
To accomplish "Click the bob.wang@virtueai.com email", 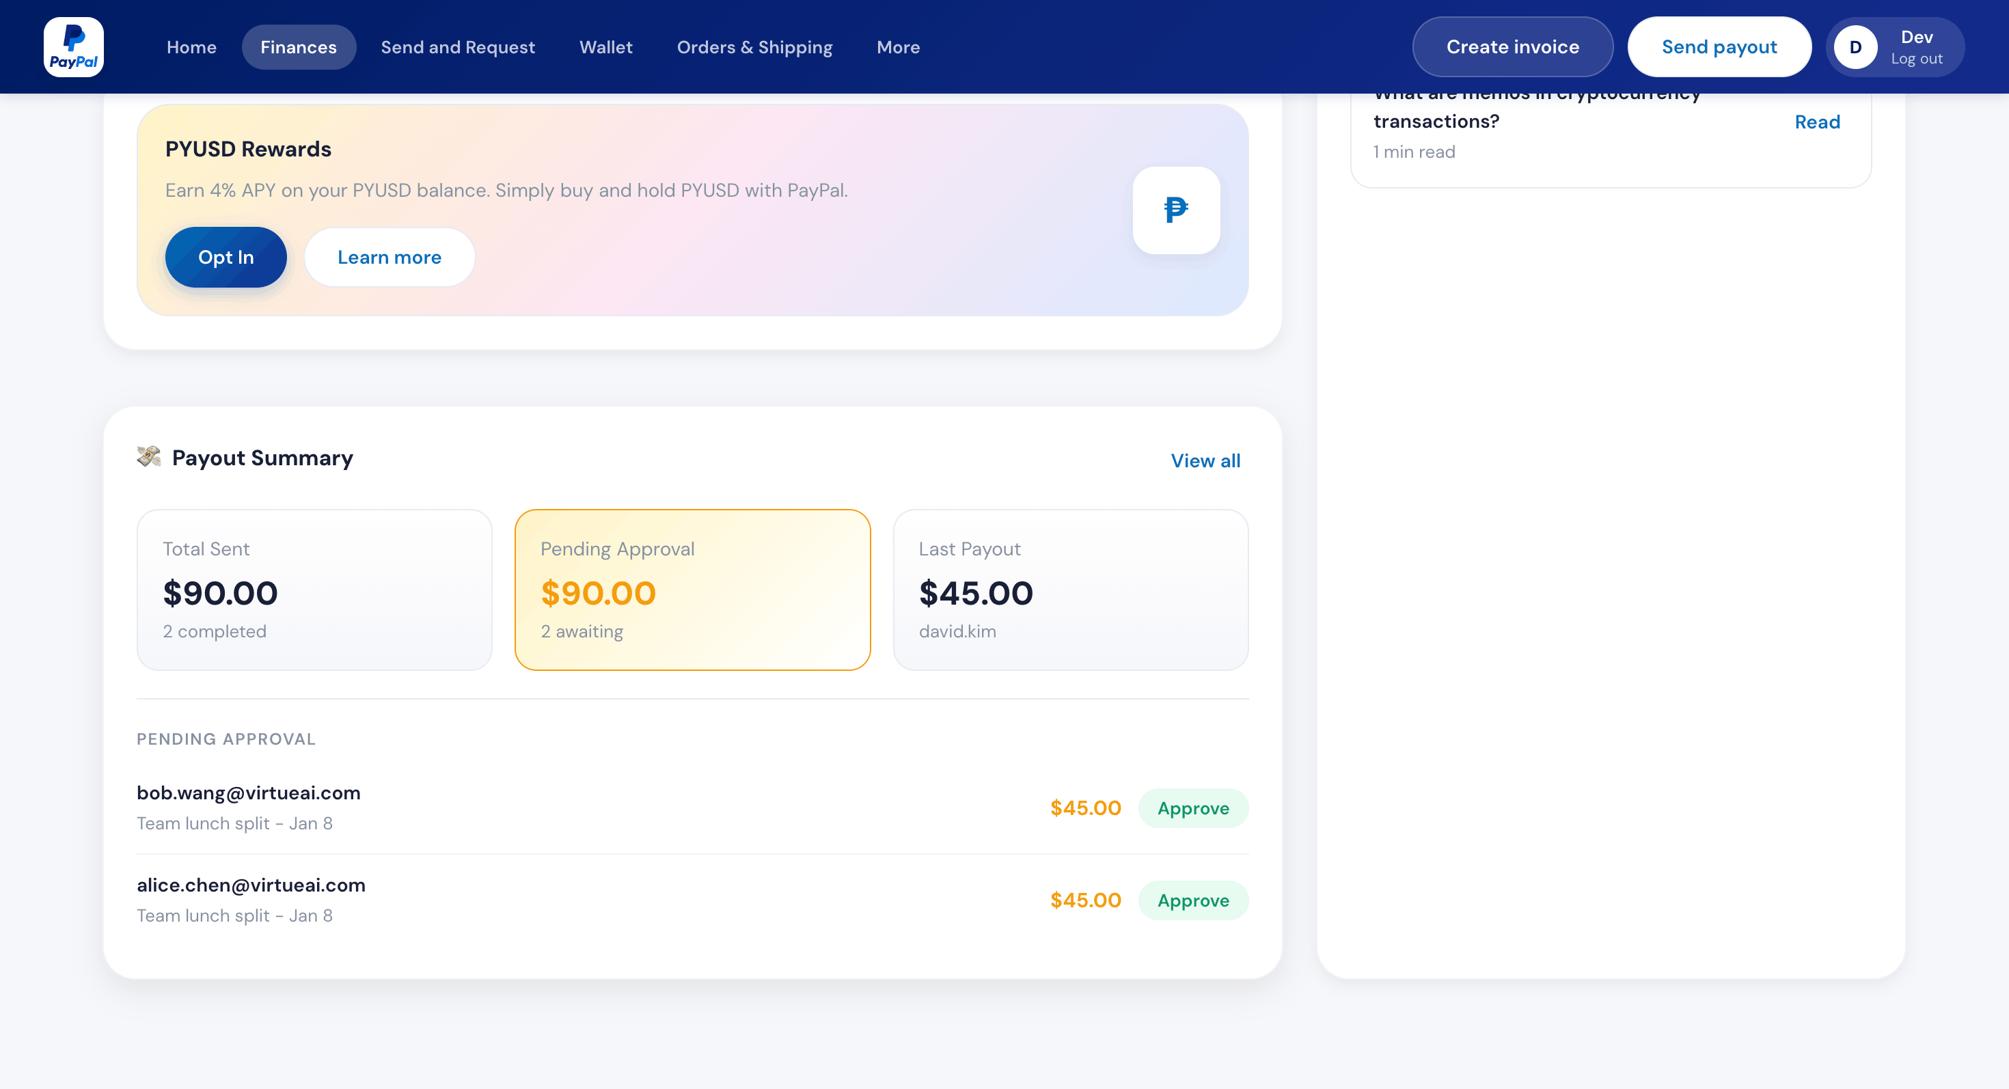I will click(249, 792).
